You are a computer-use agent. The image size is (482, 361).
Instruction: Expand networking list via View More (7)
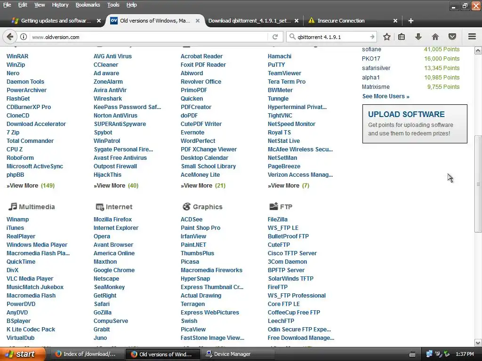coord(289,185)
